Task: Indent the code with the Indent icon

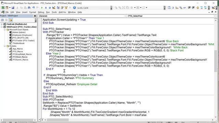Action: tap(189, 8)
